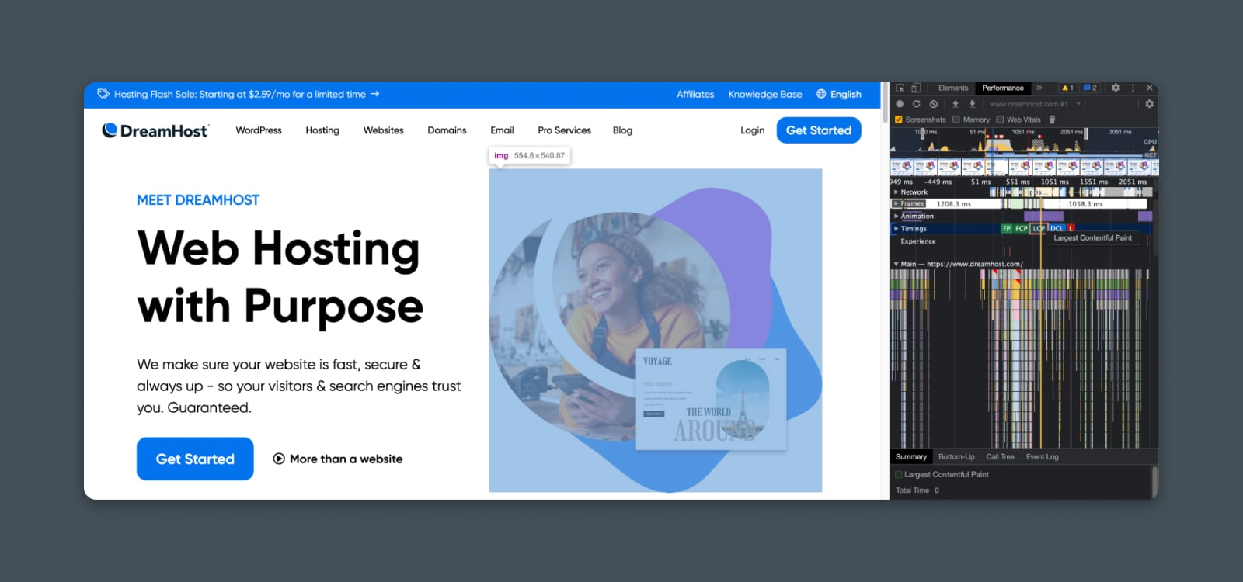This screenshot has height=582, width=1243.
Task: Expand the Timings track
Action: pyautogui.click(x=896, y=229)
